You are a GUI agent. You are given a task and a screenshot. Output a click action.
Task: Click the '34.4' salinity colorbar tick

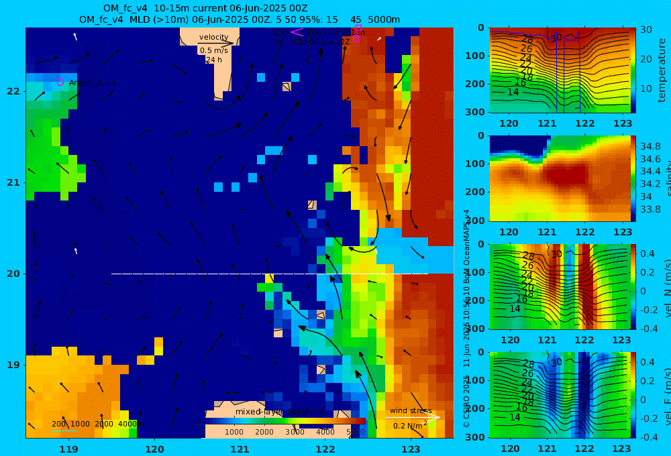[x=650, y=172]
